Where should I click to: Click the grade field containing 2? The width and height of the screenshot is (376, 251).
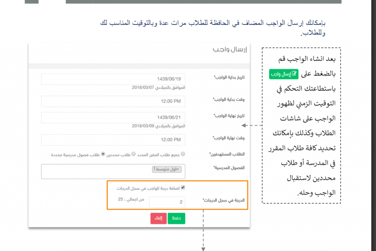pyautogui.click(x=167, y=202)
